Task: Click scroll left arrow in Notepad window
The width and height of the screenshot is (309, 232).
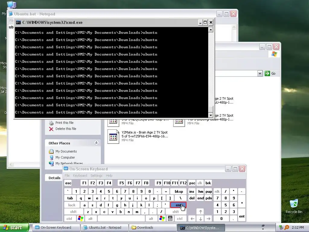Action: pyautogui.click(x=11, y=165)
